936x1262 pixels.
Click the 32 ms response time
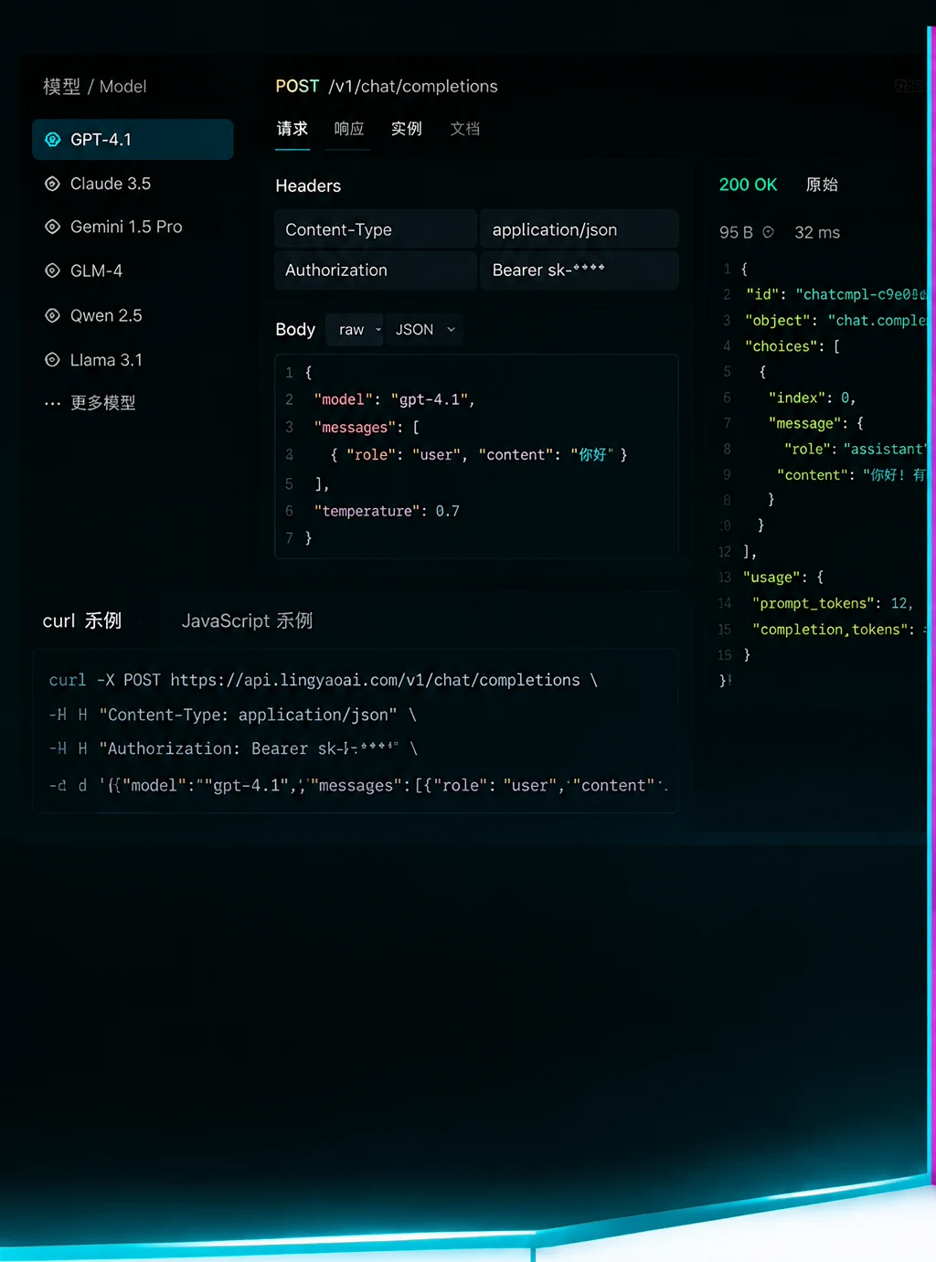coord(817,232)
